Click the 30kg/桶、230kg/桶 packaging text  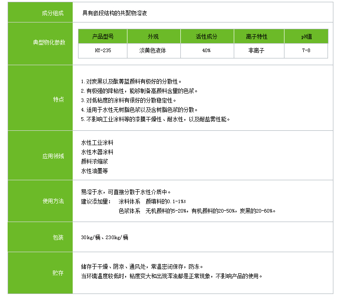pos(104,237)
